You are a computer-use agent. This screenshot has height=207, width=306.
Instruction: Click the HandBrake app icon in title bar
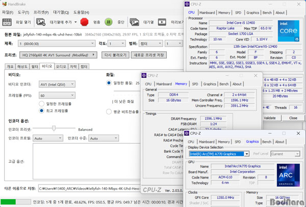[x=4, y=4]
